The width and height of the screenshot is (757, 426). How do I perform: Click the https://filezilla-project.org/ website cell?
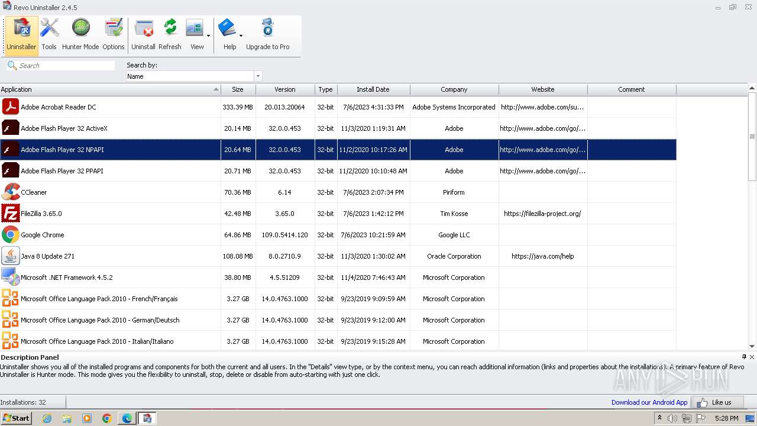[x=542, y=214]
